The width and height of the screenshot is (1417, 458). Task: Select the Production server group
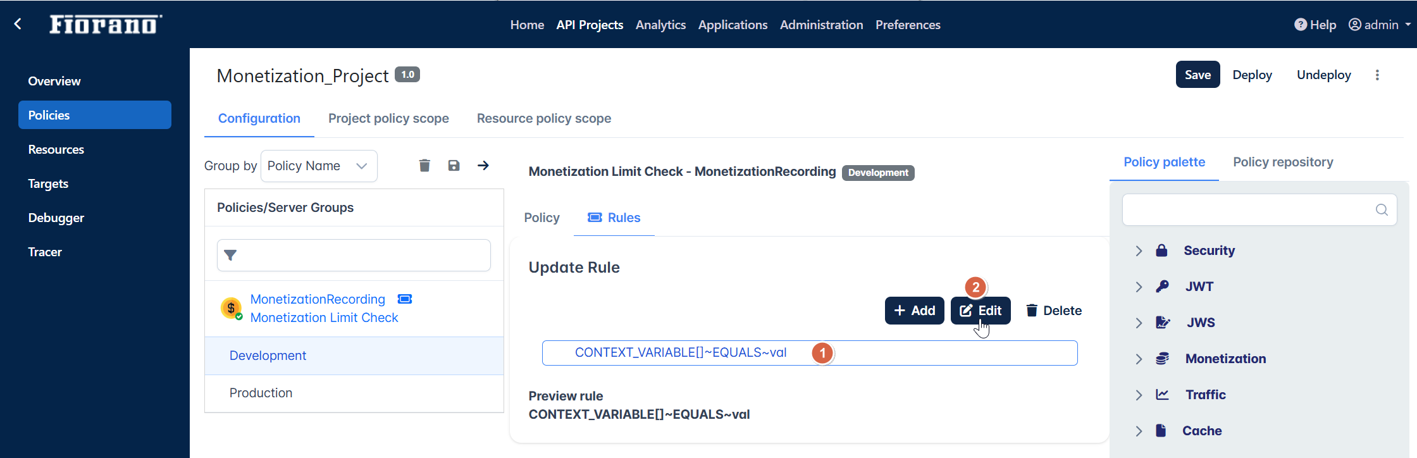354,393
